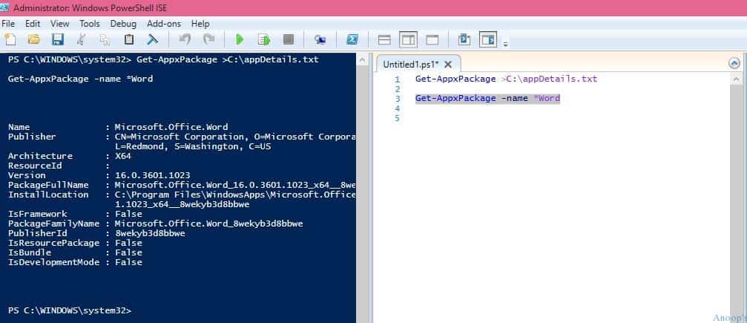
Task: Click the IsDevelopmentMode False value
Action: tap(128, 262)
